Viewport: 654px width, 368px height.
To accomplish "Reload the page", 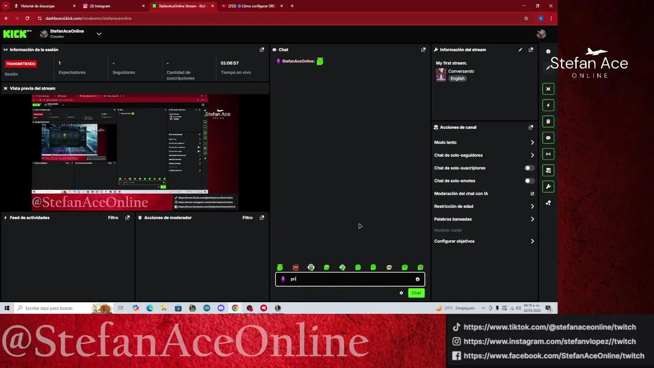I will coord(27,18).
